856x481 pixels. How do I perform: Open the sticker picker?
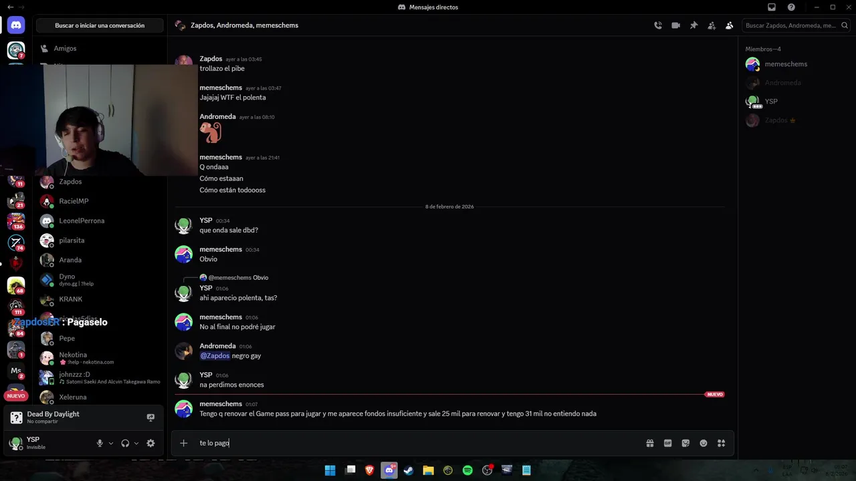(x=685, y=443)
